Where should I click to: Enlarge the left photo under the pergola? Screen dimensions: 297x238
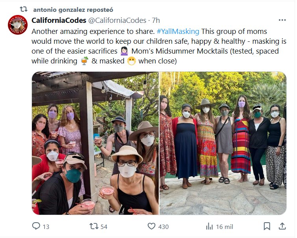coord(95,143)
